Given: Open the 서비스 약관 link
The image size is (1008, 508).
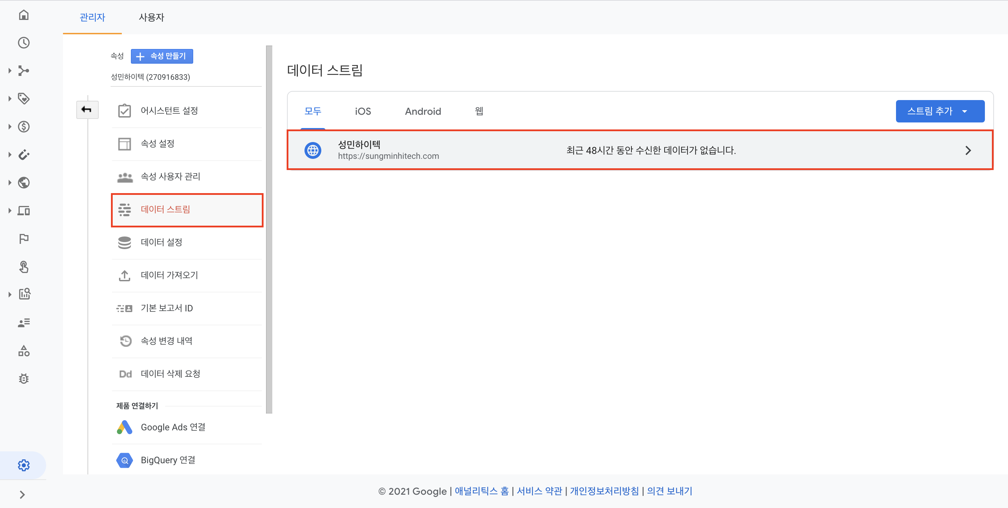Looking at the screenshot, I should click(539, 491).
